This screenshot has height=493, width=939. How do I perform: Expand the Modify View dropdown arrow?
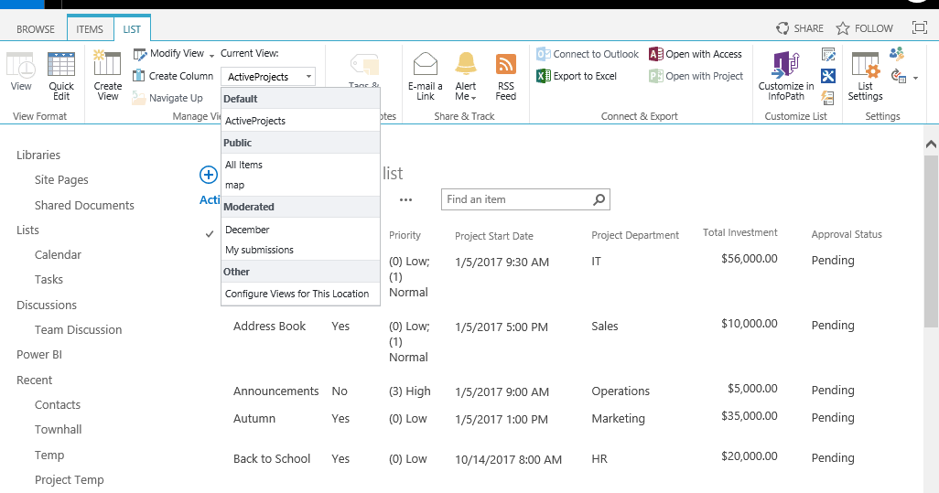point(211,56)
